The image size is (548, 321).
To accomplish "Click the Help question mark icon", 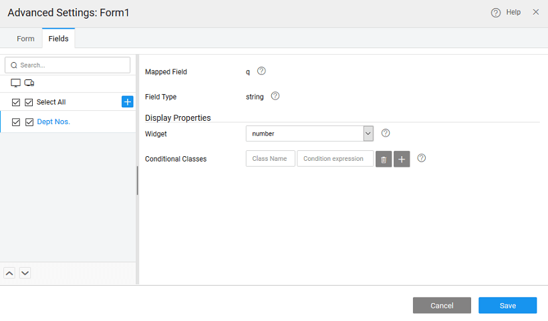I will point(496,13).
